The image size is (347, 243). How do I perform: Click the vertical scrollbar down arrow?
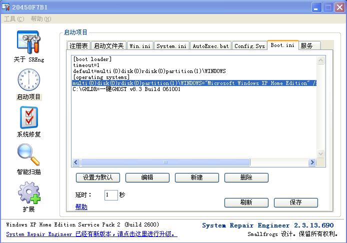click(x=320, y=153)
